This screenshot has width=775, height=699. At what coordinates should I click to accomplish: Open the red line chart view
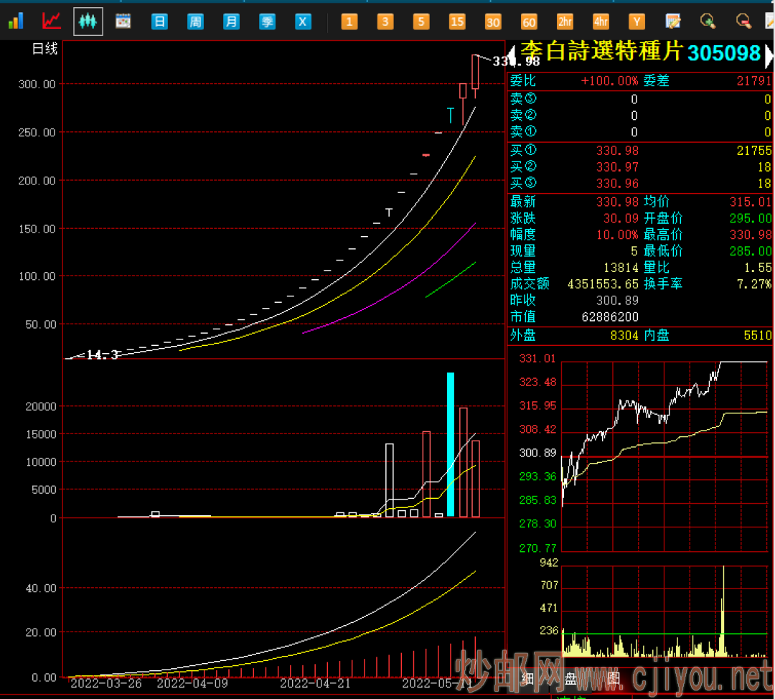tap(51, 22)
